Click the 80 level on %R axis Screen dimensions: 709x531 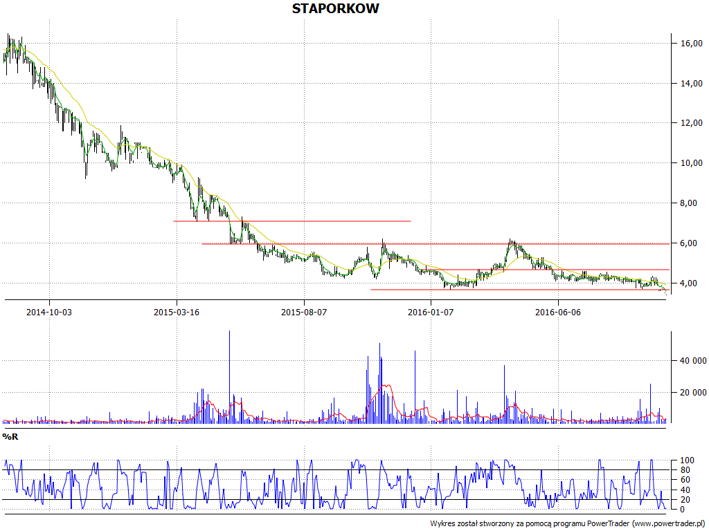coord(685,470)
